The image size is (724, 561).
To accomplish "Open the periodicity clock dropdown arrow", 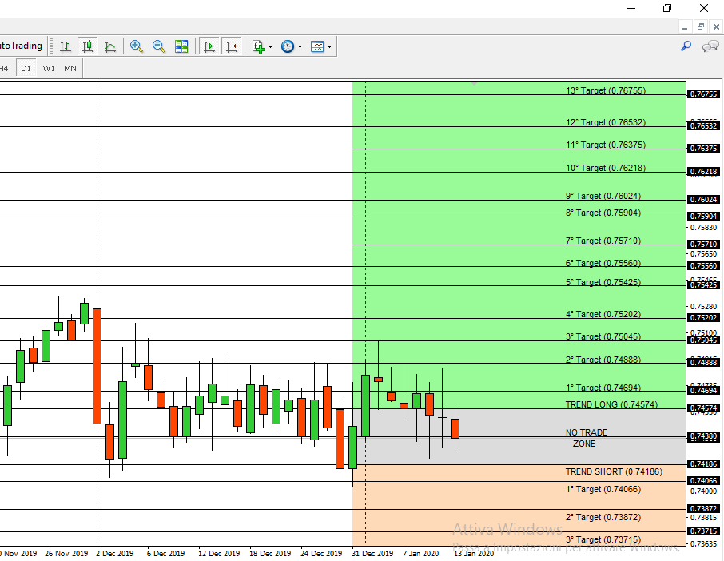I will 300,46.
